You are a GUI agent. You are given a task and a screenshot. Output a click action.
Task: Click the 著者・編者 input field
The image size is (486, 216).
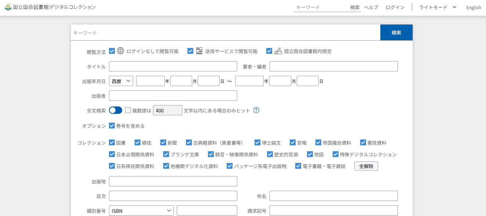pyautogui.click(x=334, y=66)
